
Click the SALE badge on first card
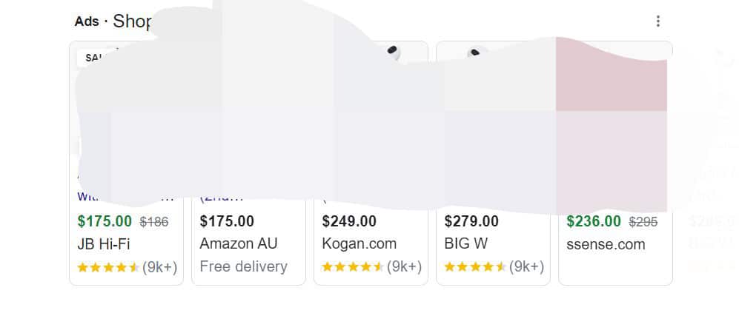coord(92,57)
